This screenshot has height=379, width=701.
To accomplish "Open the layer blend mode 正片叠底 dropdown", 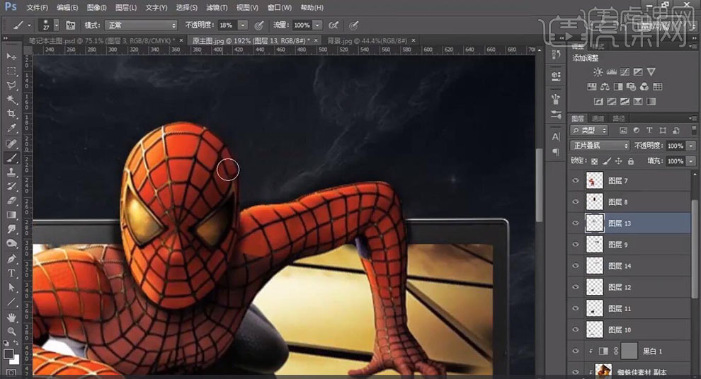I will (600, 146).
